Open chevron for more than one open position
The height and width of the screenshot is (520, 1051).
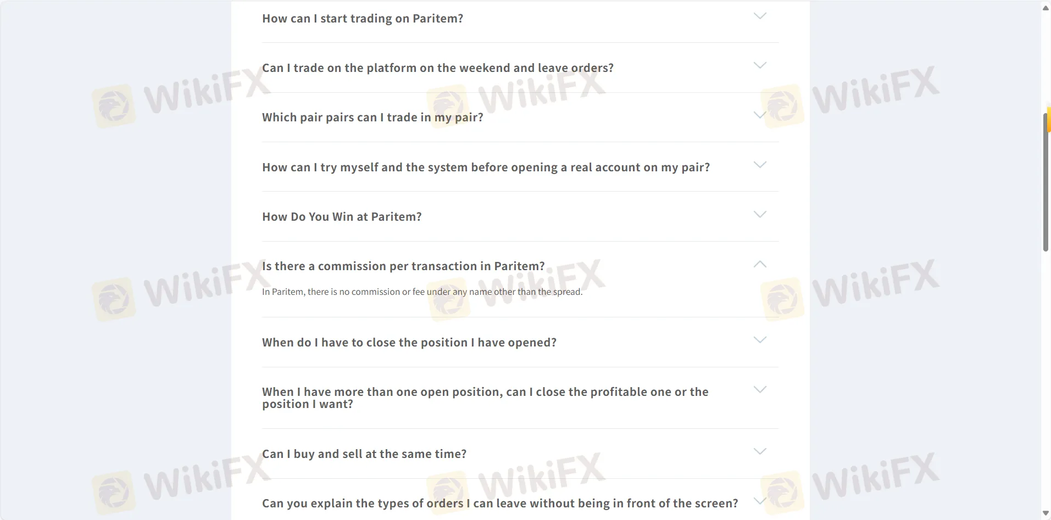(760, 390)
